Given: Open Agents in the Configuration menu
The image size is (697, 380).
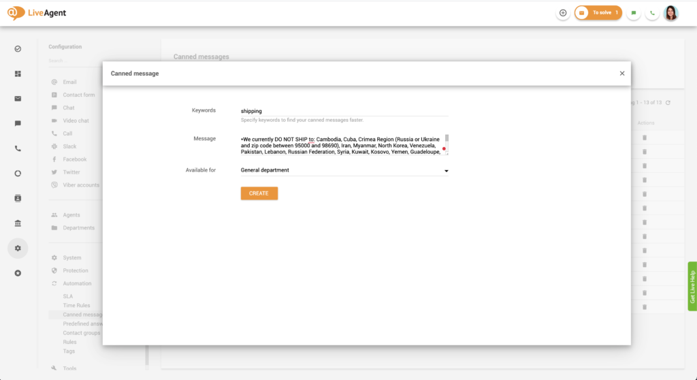Looking at the screenshot, I should [x=71, y=215].
